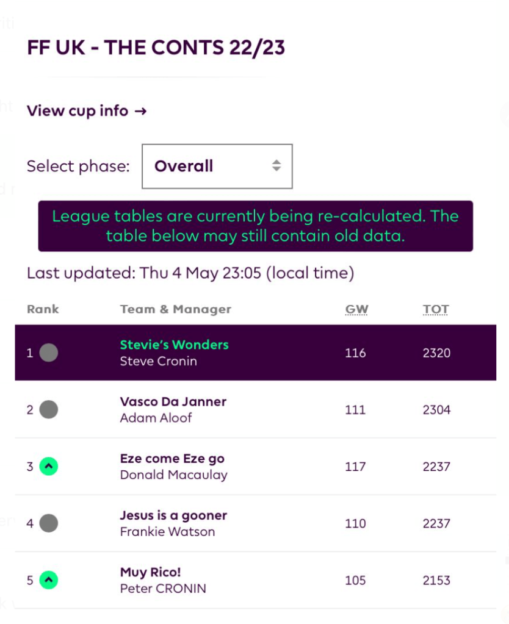Viewport: 509px width, 624px height.
Task: Click the GW column header
Action: (x=356, y=309)
